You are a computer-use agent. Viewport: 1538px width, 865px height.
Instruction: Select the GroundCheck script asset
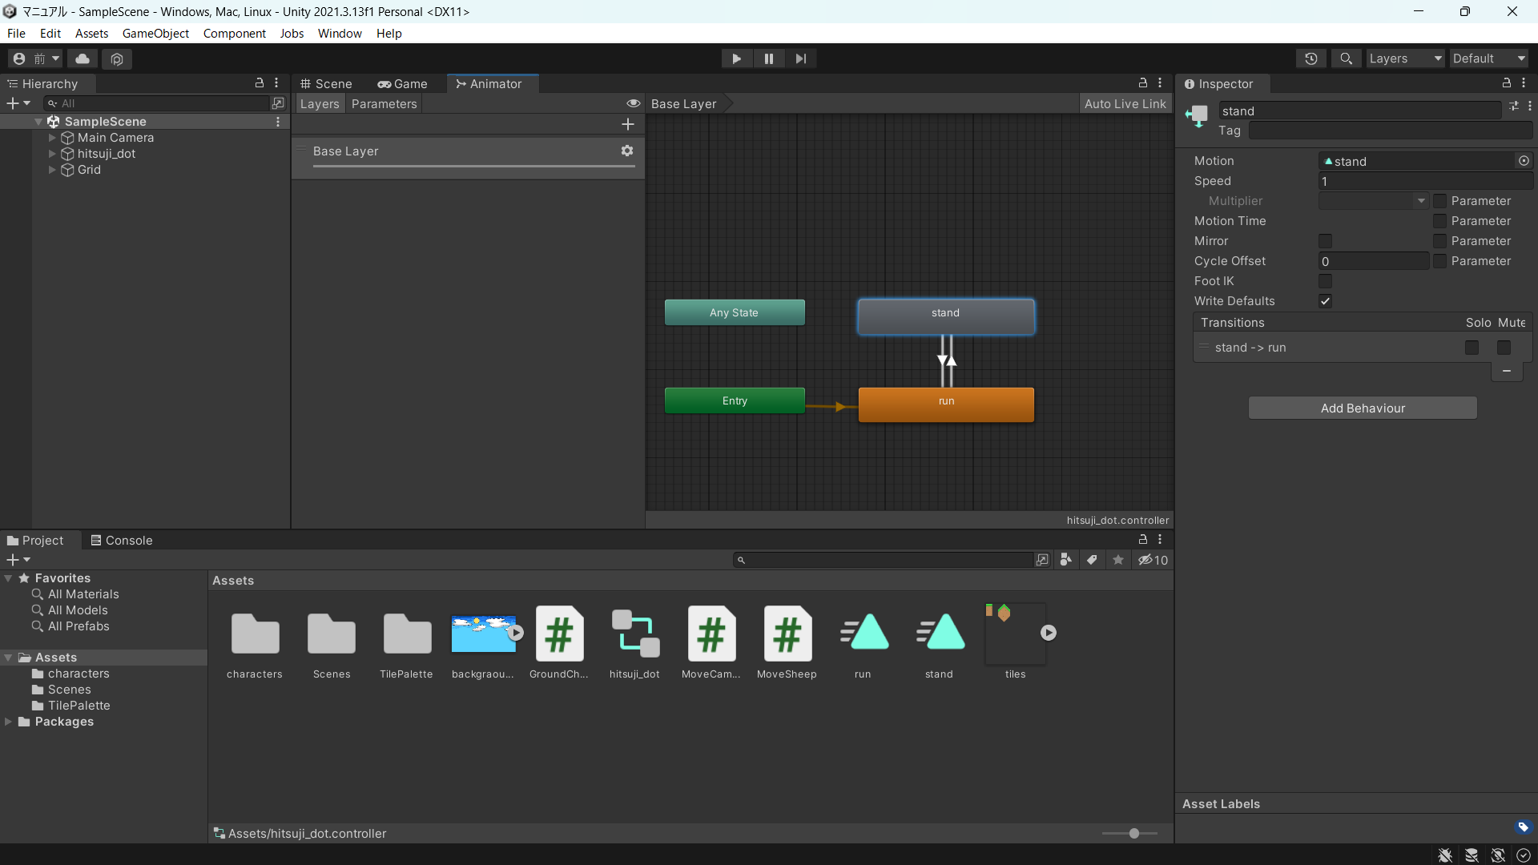tap(559, 634)
